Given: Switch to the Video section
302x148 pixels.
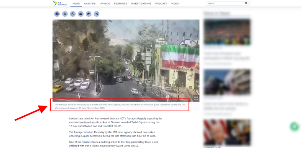Looking at the screenshot, I should (175, 4).
